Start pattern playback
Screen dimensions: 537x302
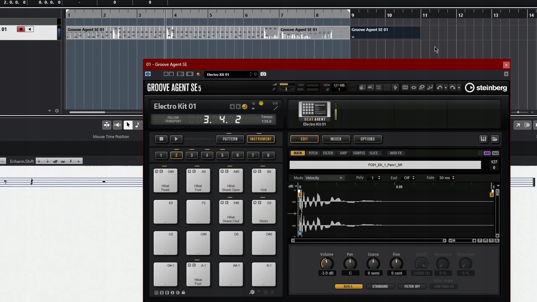(x=176, y=139)
